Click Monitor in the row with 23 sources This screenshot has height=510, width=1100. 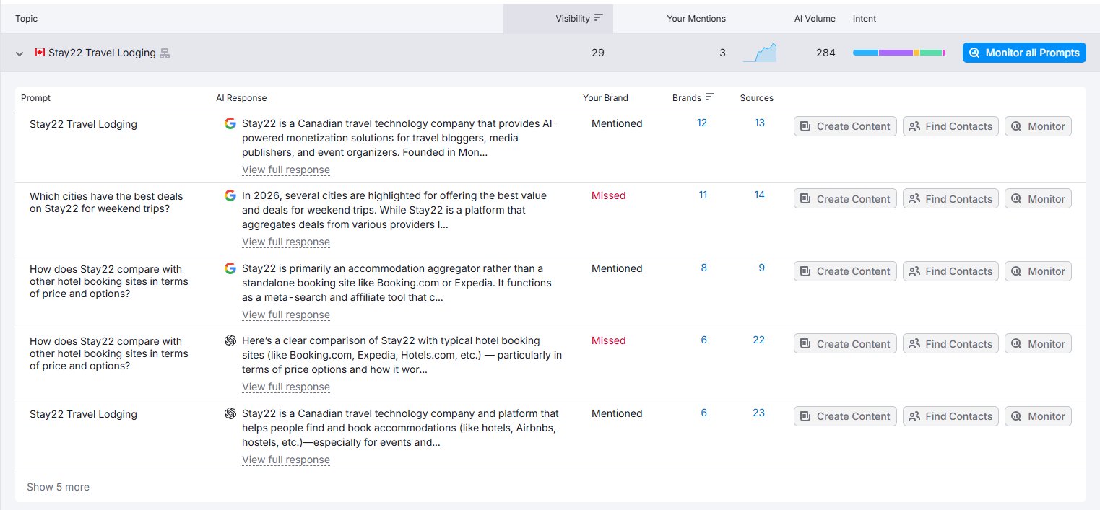pos(1038,416)
